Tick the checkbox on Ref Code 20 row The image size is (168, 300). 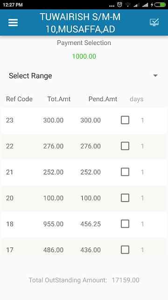(125, 198)
